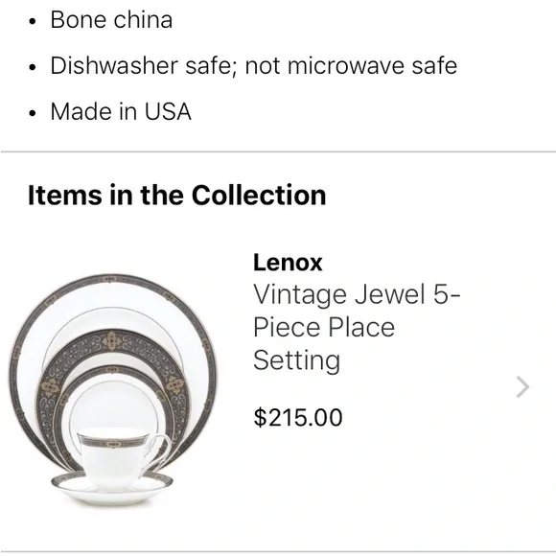Click the bullet dot beside Made in USA

click(x=33, y=113)
